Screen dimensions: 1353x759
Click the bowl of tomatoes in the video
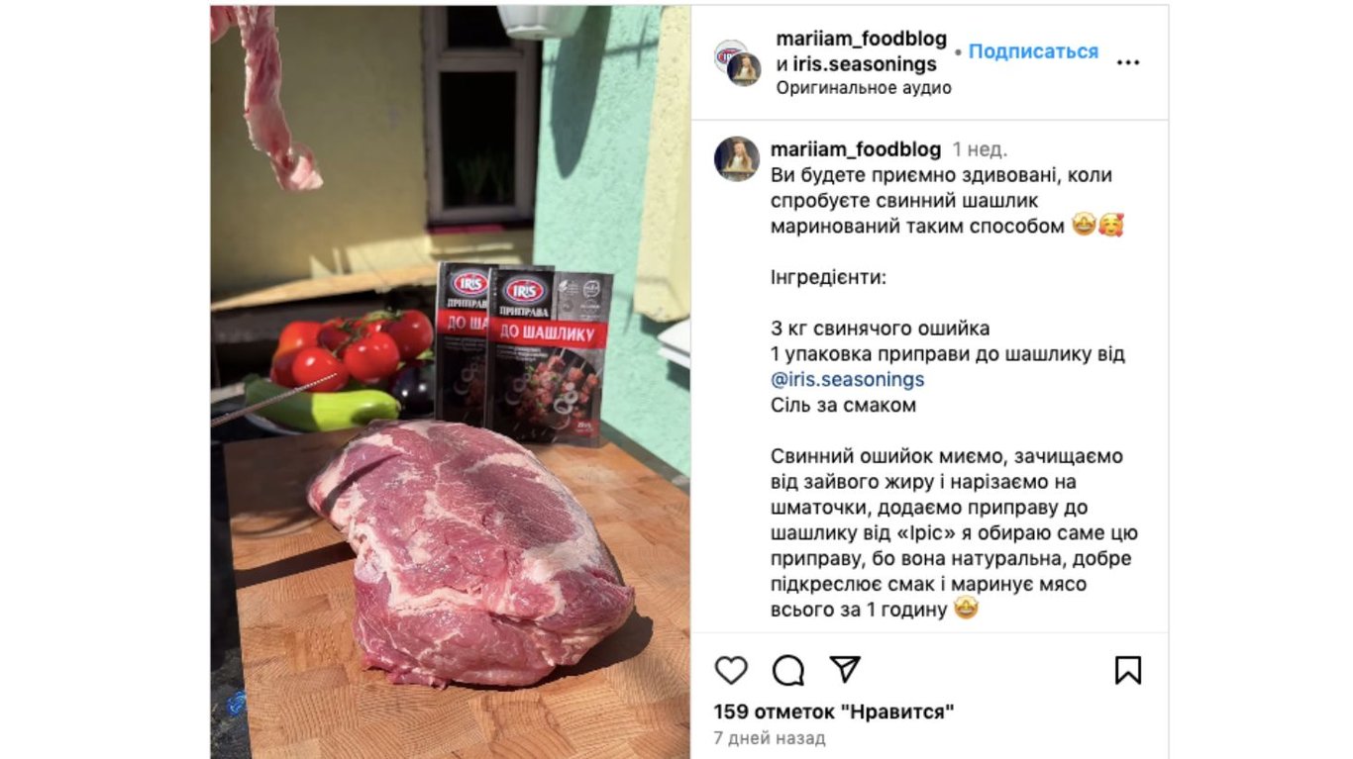point(342,371)
